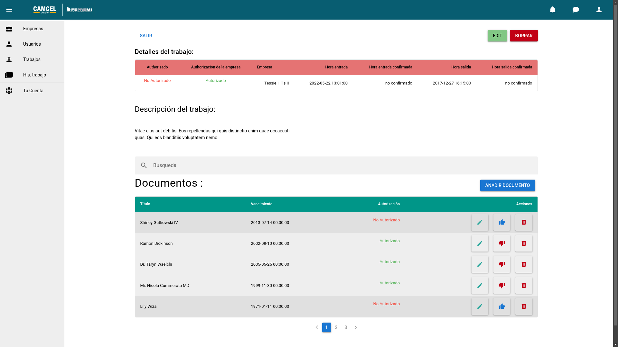Delete Ramon Dickinson document
The height and width of the screenshot is (347, 618).
pos(524,244)
